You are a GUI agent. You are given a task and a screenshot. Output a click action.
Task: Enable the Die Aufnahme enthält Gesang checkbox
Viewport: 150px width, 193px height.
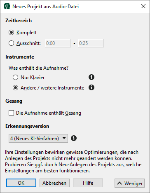click(11, 113)
